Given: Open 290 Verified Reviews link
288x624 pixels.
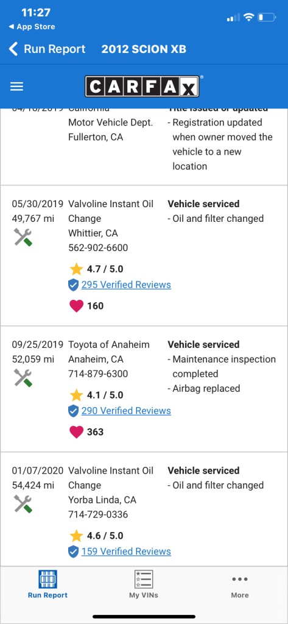Looking at the screenshot, I should [x=126, y=411].
